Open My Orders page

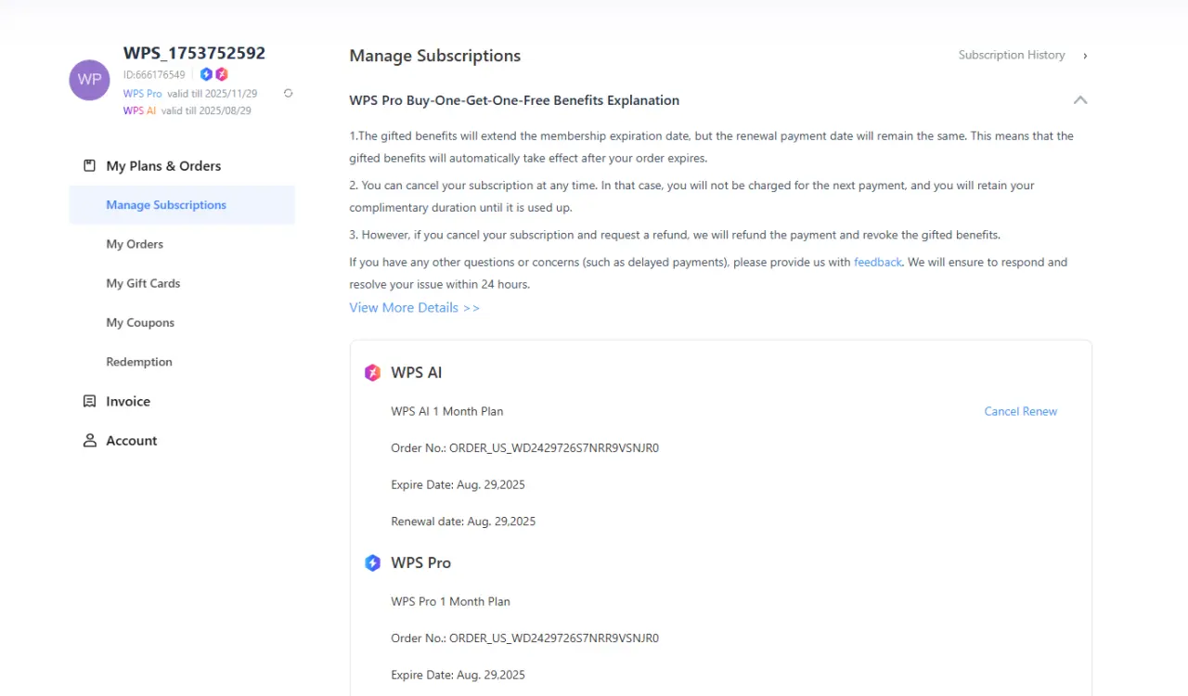pos(135,244)
